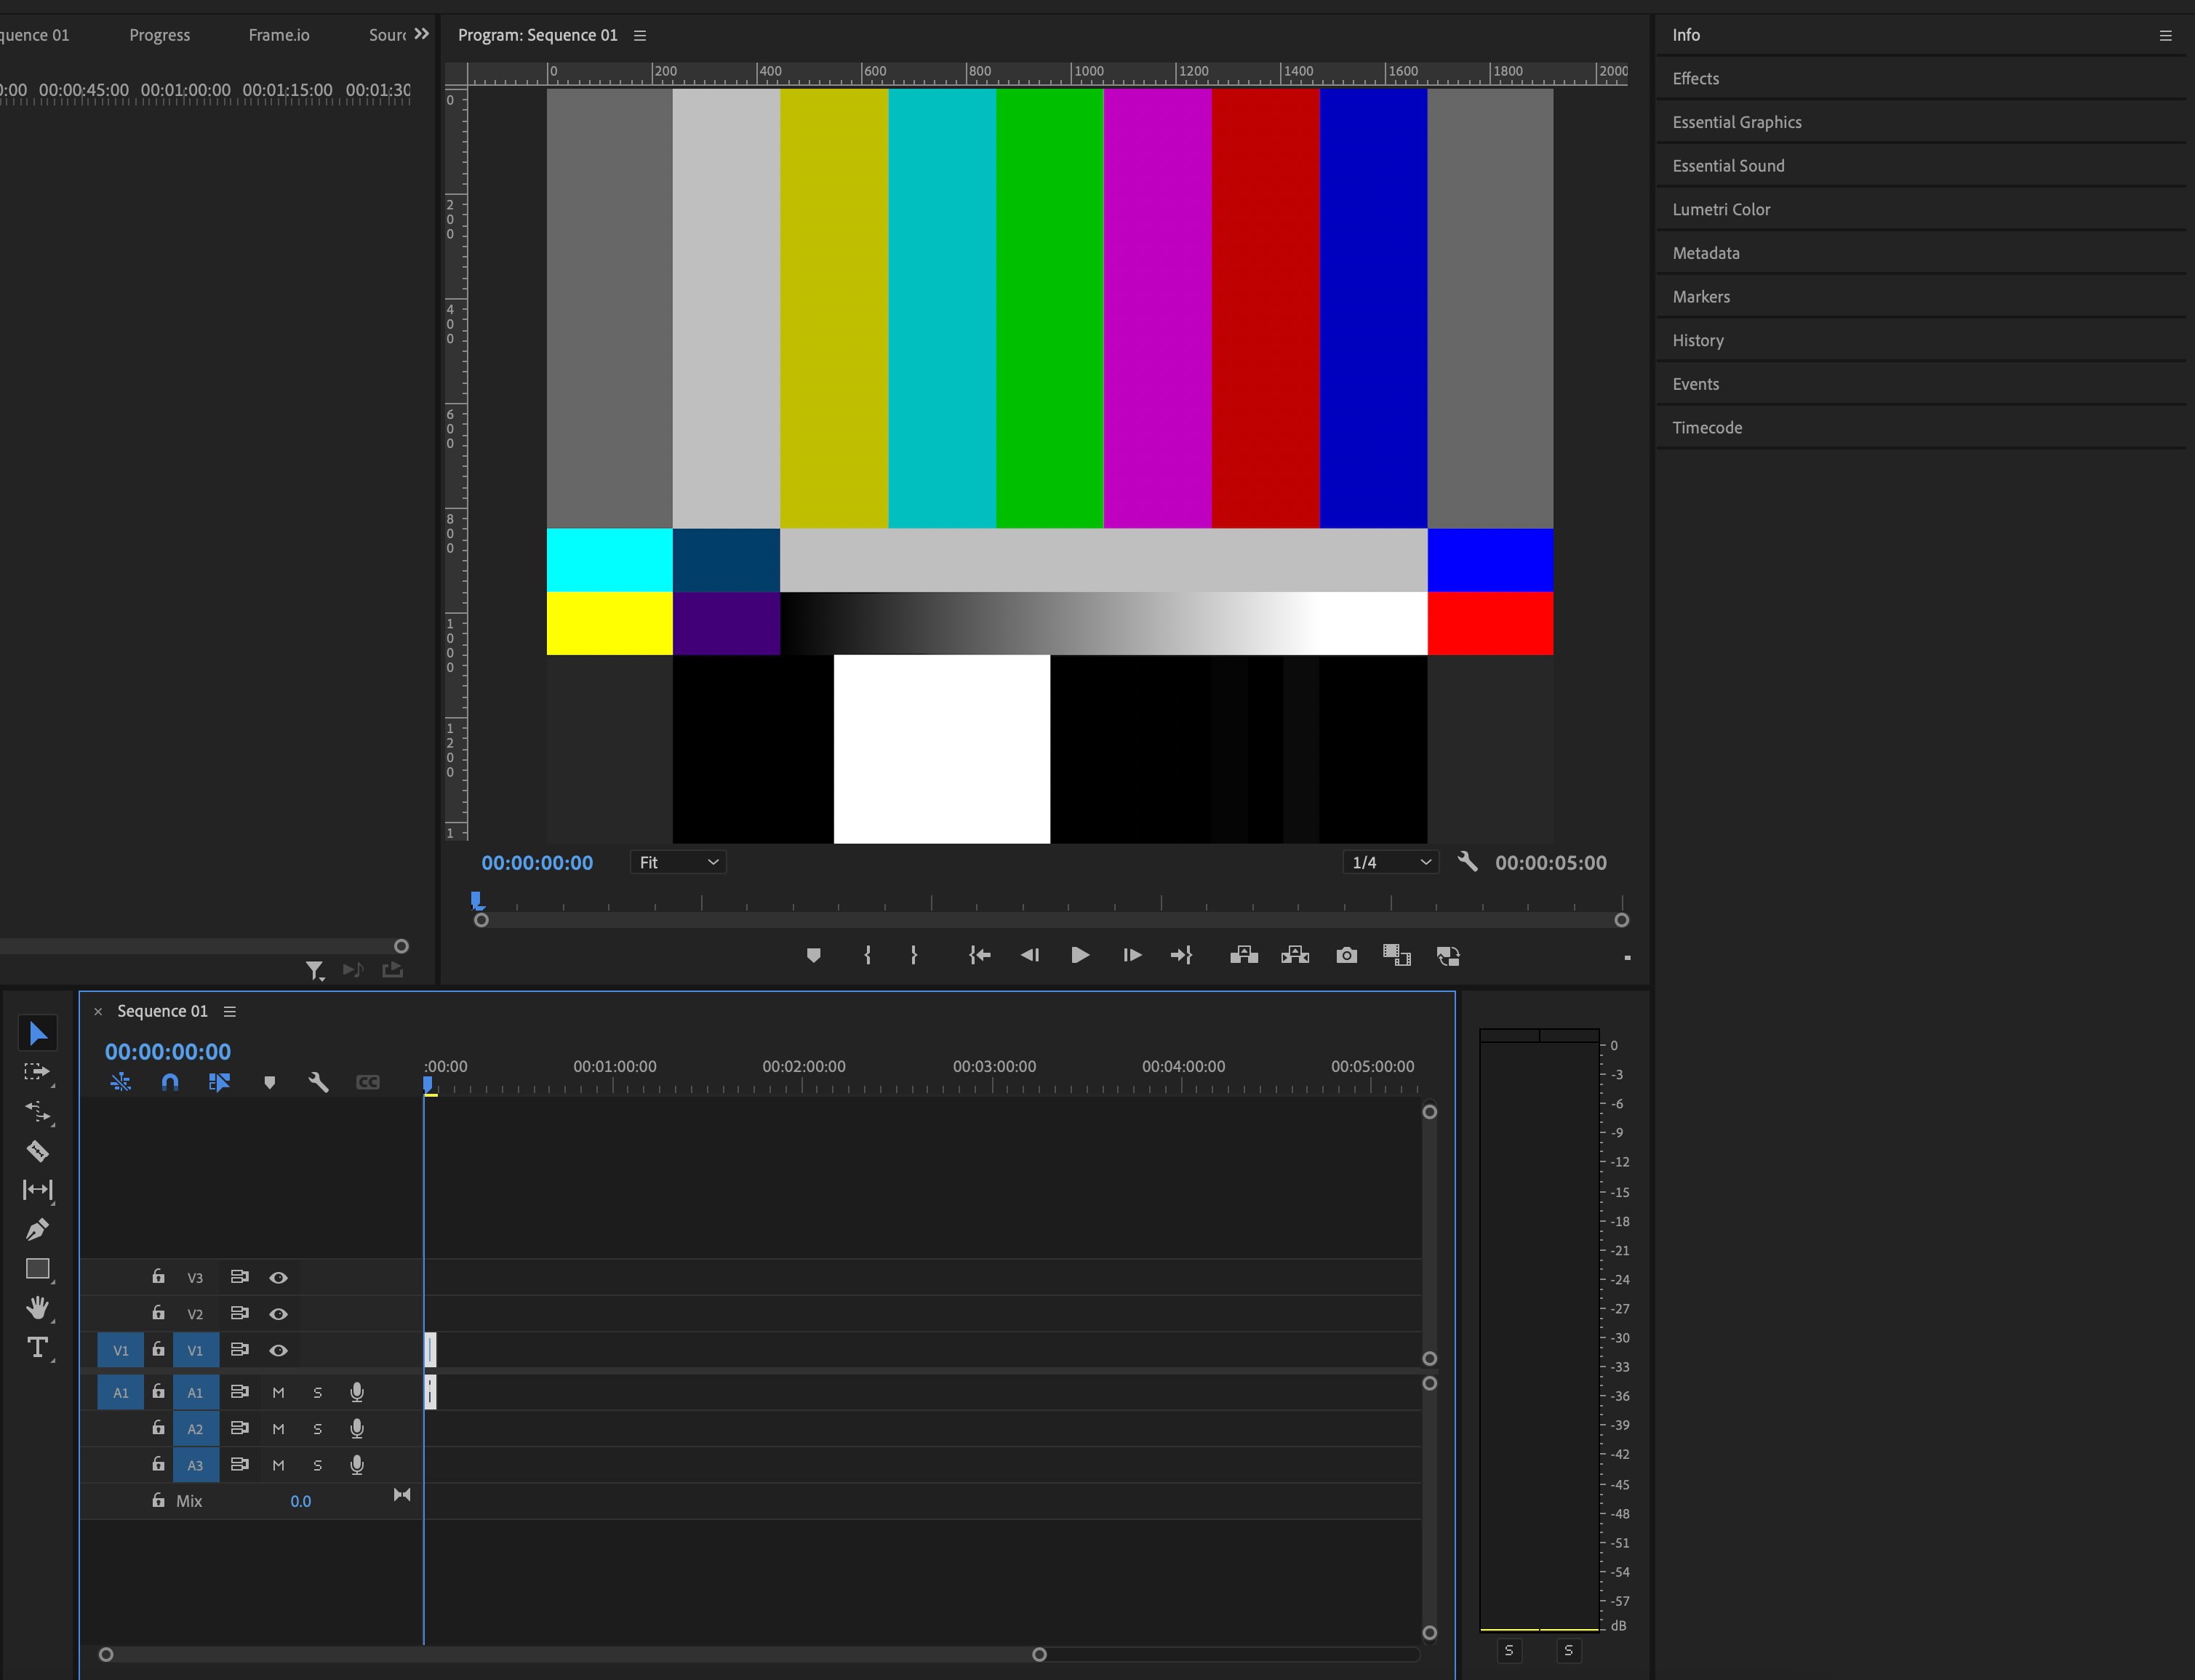Click the Add Marker button in Program monitor
The image size is (2195, 1680).
click(813, 955)
